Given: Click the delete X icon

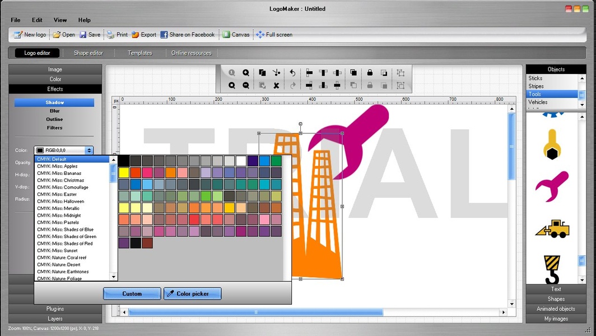Looking at the screenshot, I should 276,86.
